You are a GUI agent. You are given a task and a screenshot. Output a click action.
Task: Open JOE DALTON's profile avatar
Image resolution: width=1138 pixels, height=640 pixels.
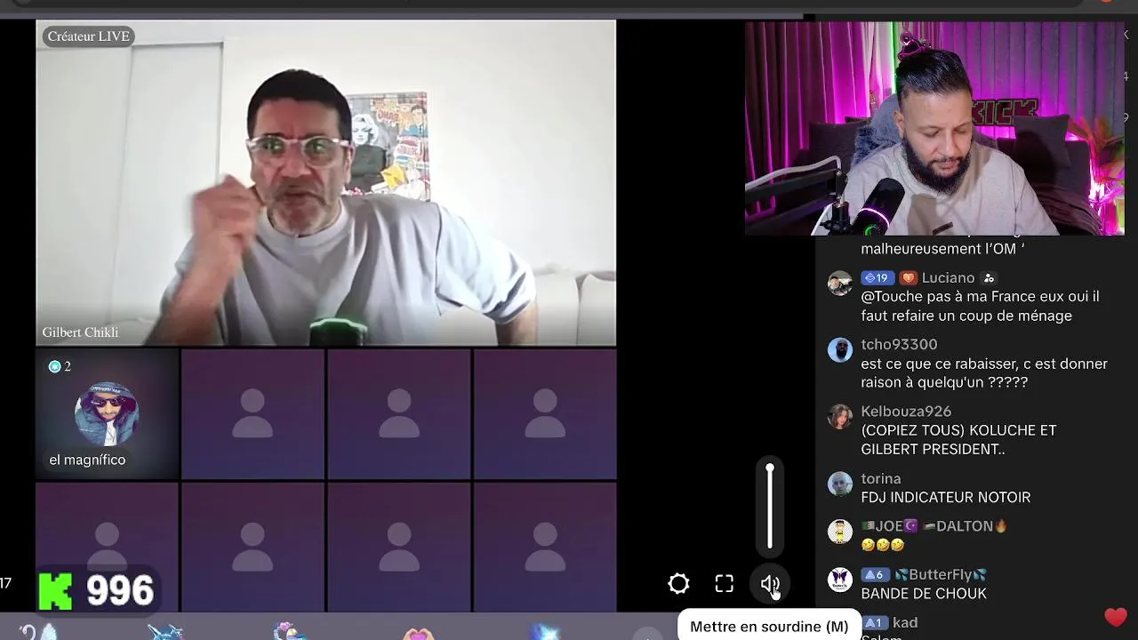coord(840,532)
